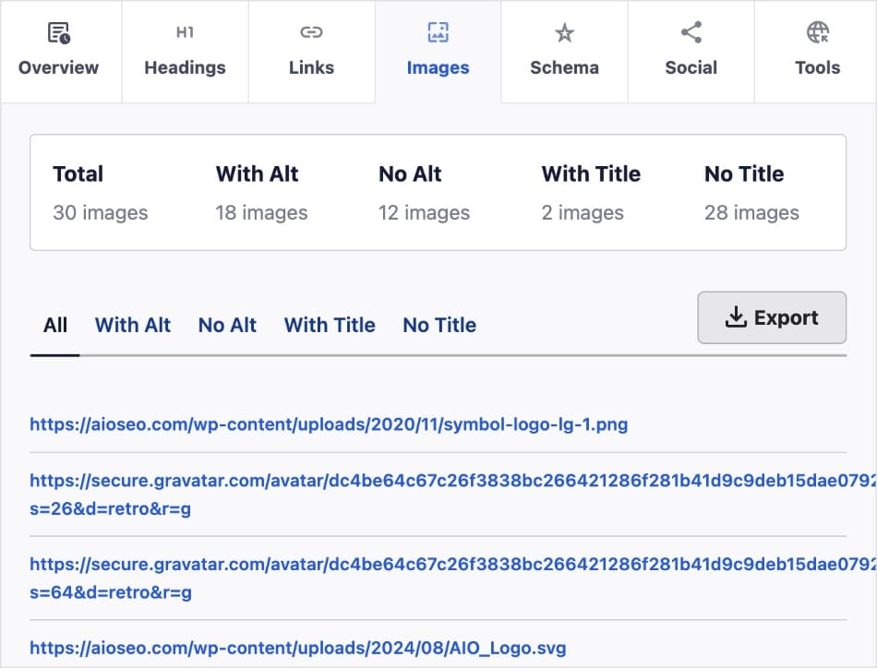Click the Schema star icon

tap(564, 33)
